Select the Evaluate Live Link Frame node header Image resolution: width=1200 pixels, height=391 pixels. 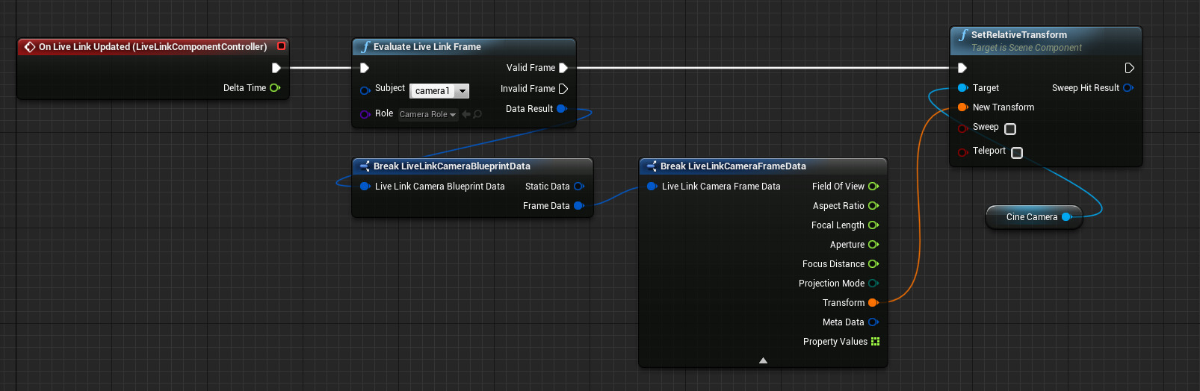pyautogui.click(x=427, y=47)
